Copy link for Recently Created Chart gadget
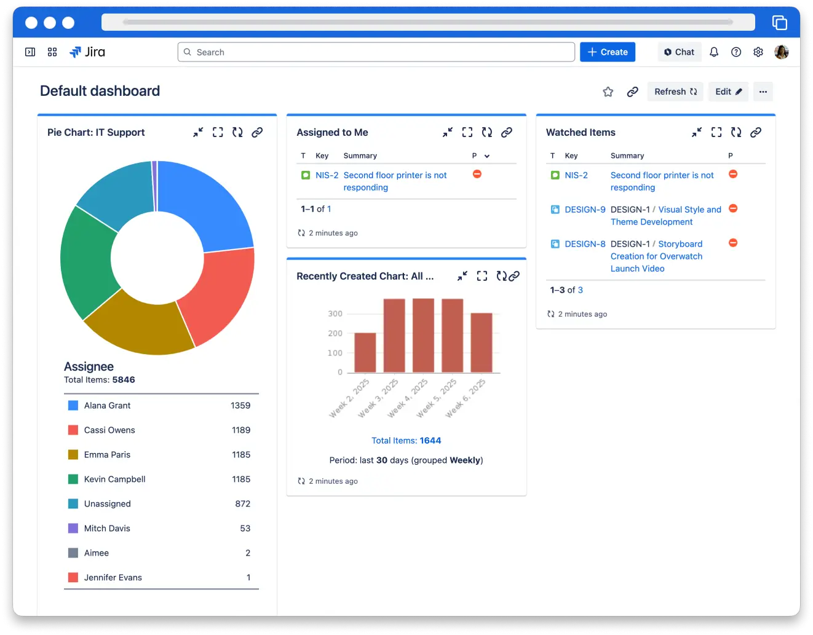 (514, 276)
